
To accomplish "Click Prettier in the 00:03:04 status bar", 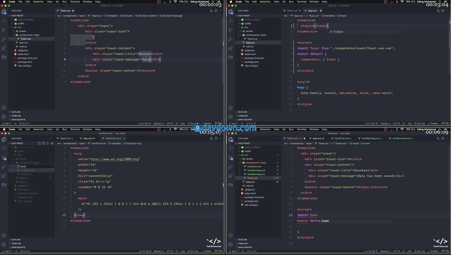I will pyautogui.click(x=433, y=123).
